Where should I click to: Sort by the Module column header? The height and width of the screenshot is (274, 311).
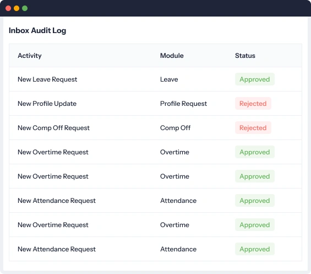(x=172, y=56)
